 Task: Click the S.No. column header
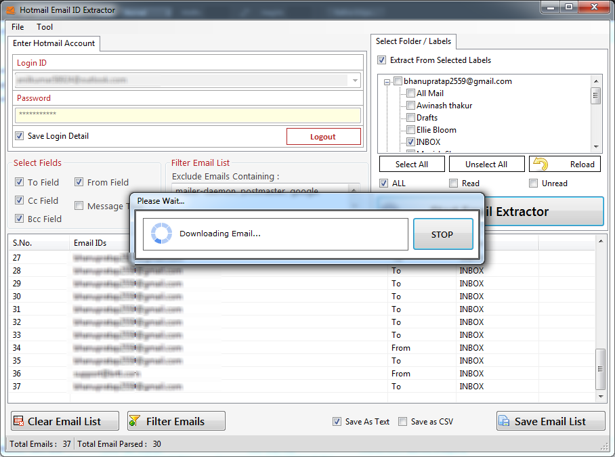tap(39, 243)
